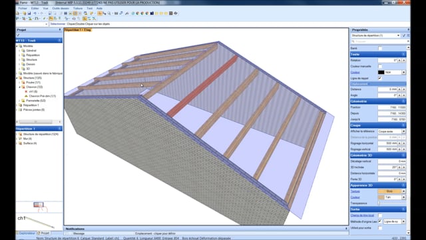Open the Coupe axiale dropdown
Screen dimensions: 426x240
pyautogui.click(x=404, y=131)
